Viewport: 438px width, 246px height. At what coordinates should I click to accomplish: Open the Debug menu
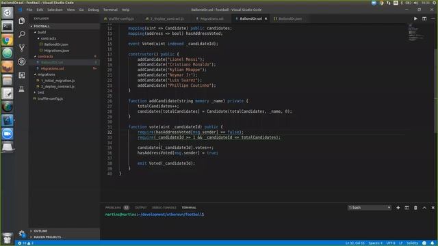pos(93,10)
